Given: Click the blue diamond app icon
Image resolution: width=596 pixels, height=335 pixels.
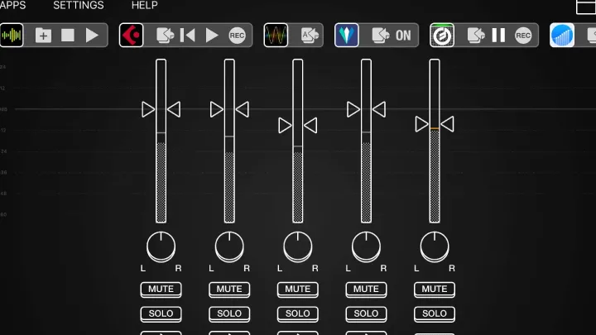Looking at the screenshot, I should [346, 36].
